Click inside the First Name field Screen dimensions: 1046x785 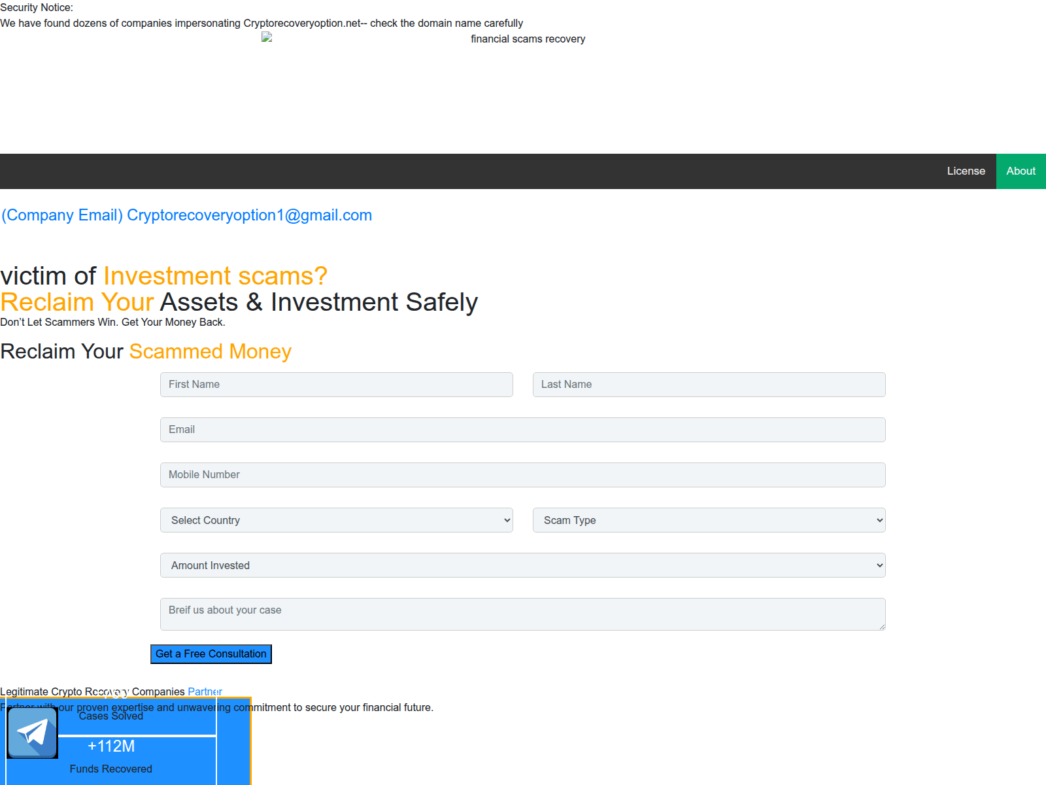click(x=336, y=384)
